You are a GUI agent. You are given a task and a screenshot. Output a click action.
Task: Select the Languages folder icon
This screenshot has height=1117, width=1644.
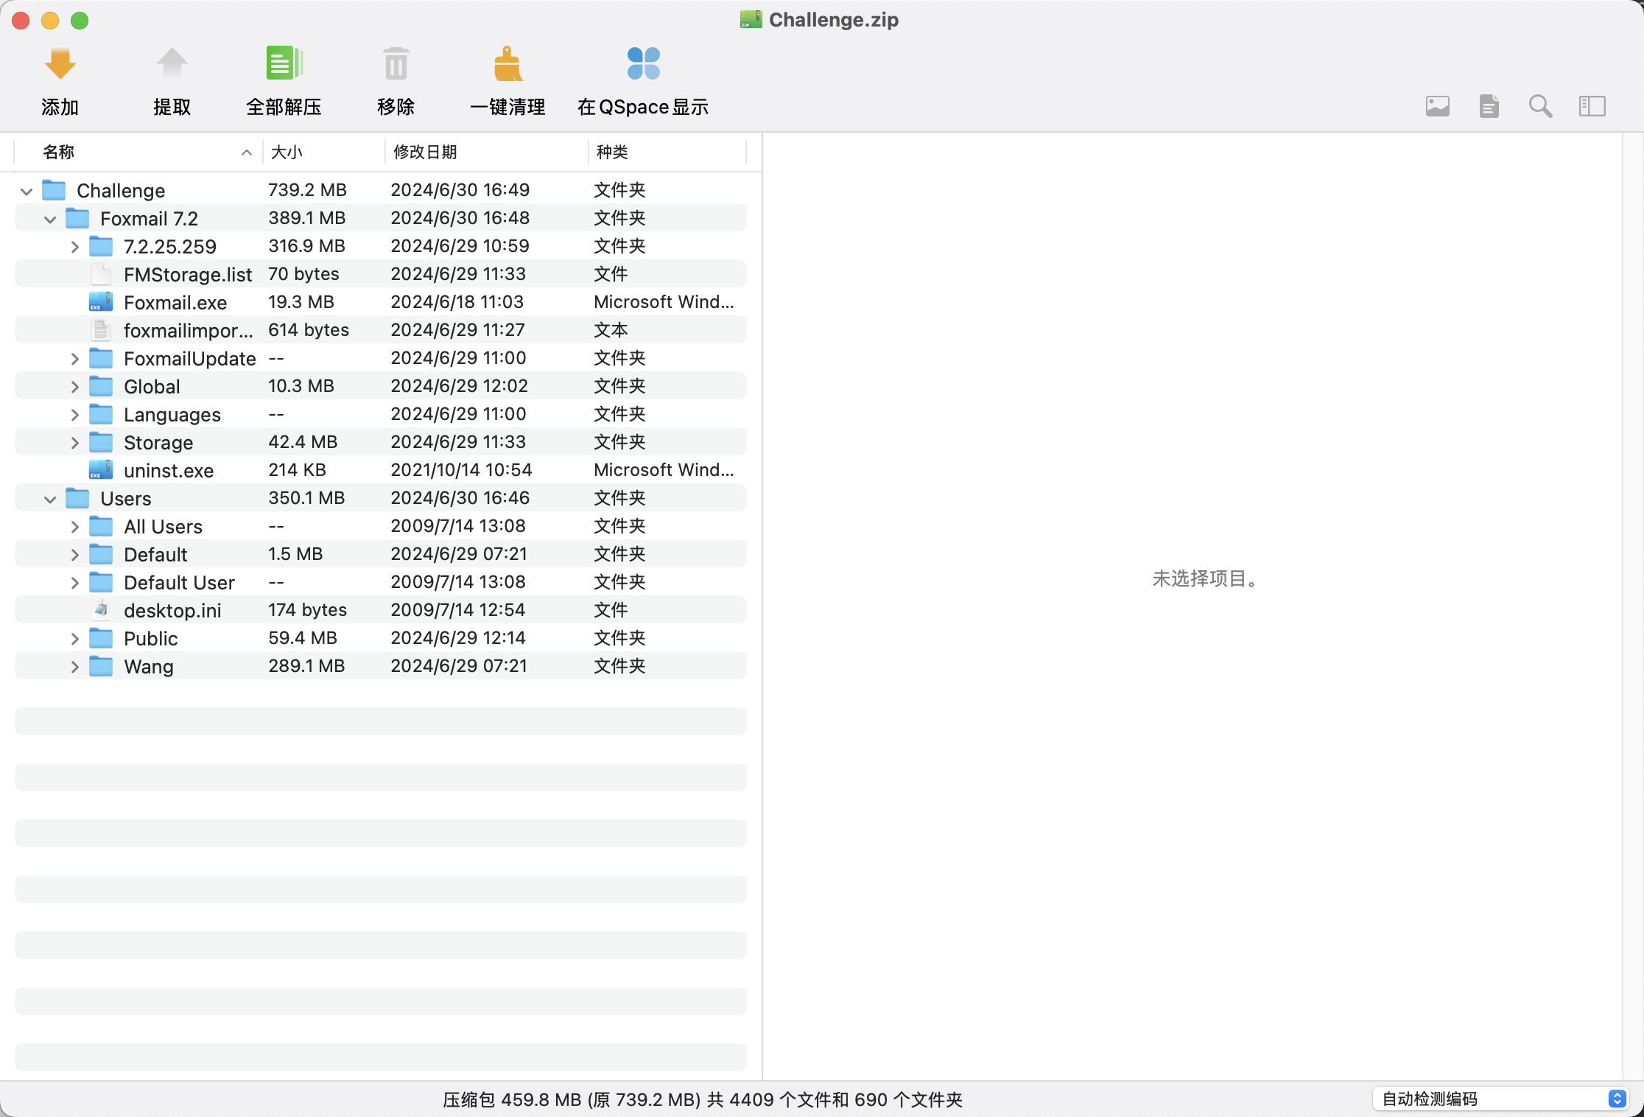[101, 414]
